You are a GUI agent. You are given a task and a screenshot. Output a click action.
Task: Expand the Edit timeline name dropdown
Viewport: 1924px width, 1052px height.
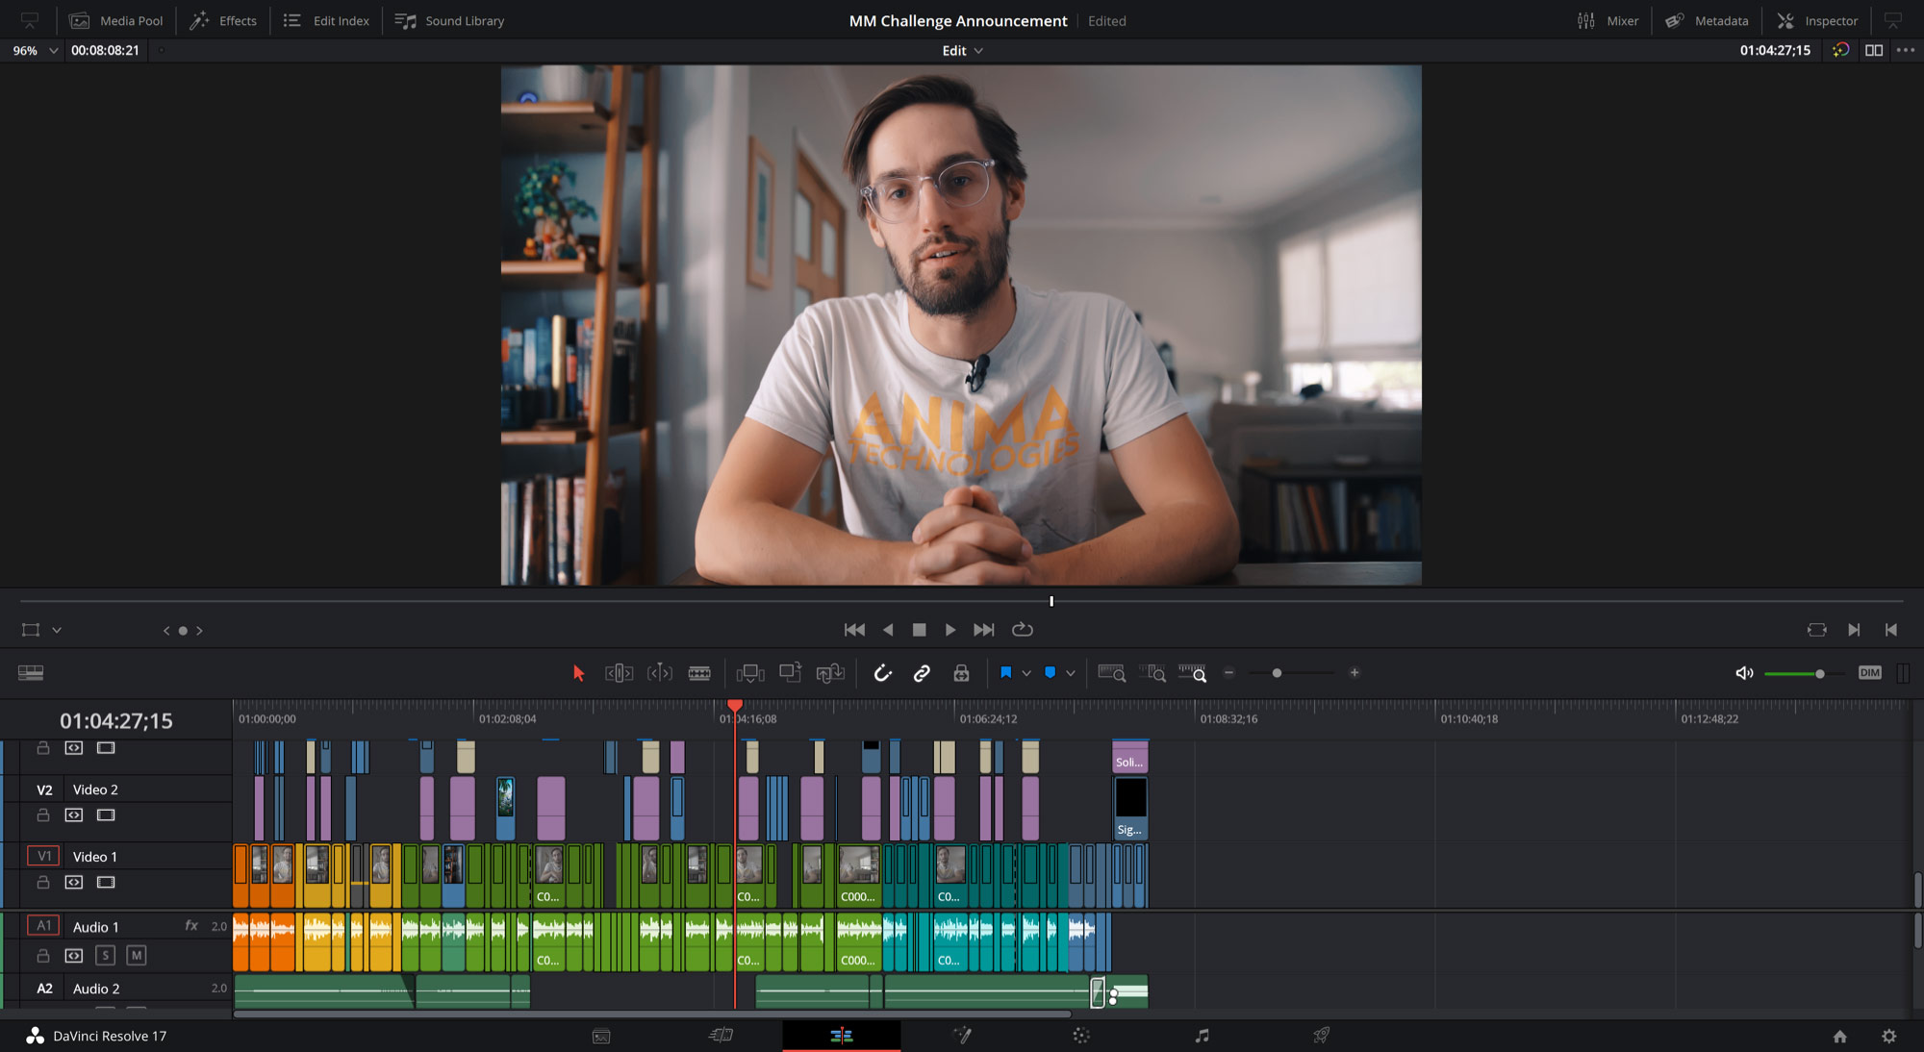978,51
